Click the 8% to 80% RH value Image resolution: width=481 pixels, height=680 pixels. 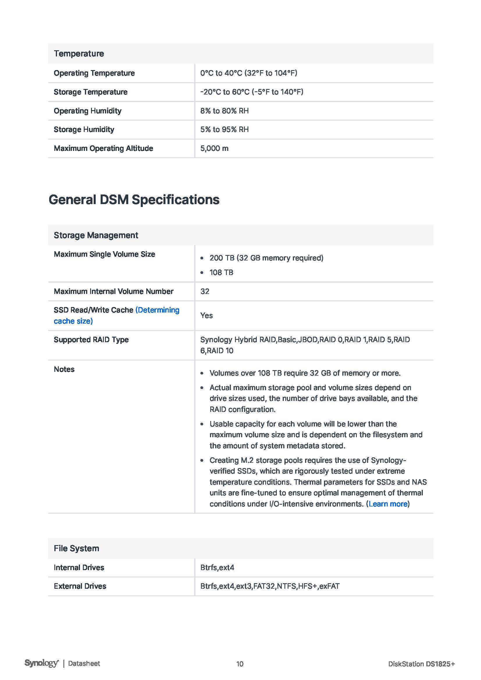coord(224,111)
